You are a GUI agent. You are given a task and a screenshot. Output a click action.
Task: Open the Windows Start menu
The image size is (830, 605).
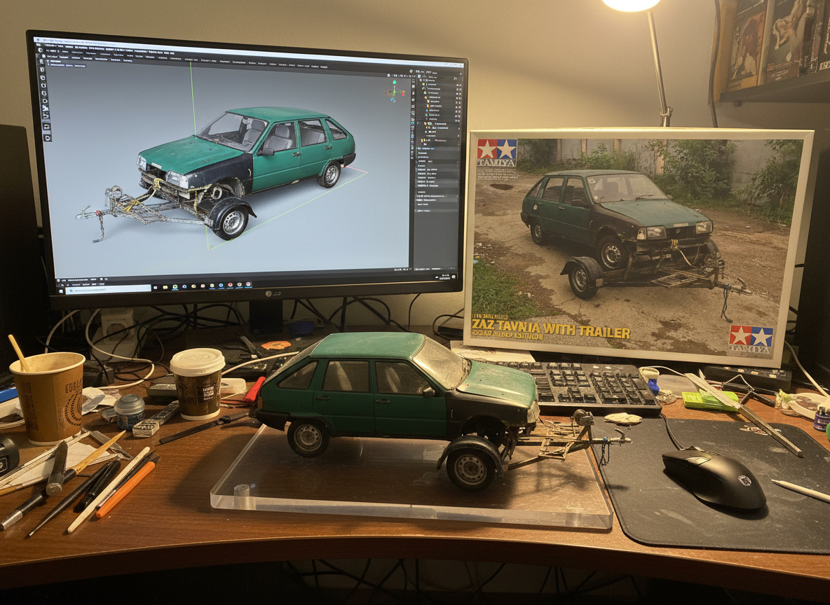pos(61,291)
